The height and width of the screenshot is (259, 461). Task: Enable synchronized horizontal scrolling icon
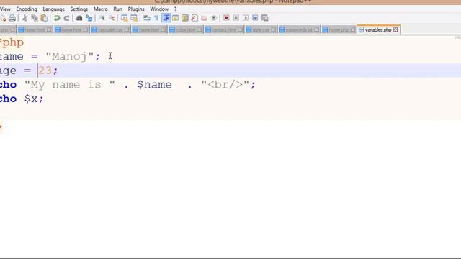coord(134,18)
